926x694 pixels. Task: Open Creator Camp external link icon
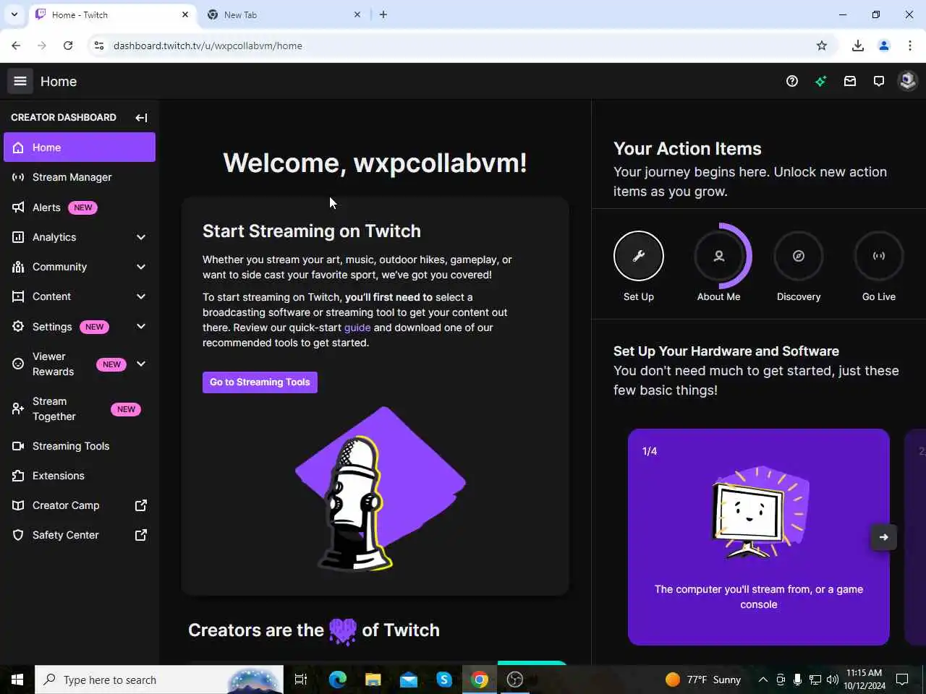(x=141, y=505)
